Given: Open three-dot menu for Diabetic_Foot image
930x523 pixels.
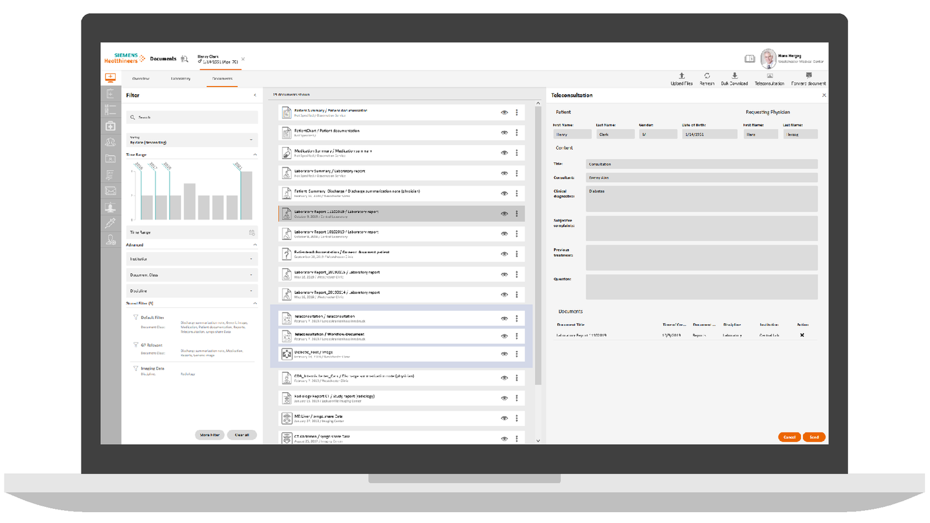Looking at the screenshot, I should coord(516,354).
